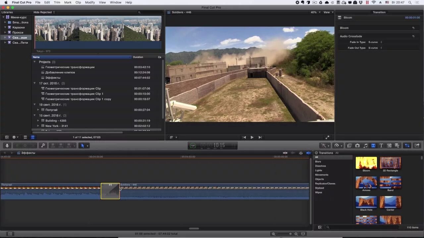Open the tool selection dropdown arrow
The width and height of the screenshot is (424, 238).
(x=87, y=146)
